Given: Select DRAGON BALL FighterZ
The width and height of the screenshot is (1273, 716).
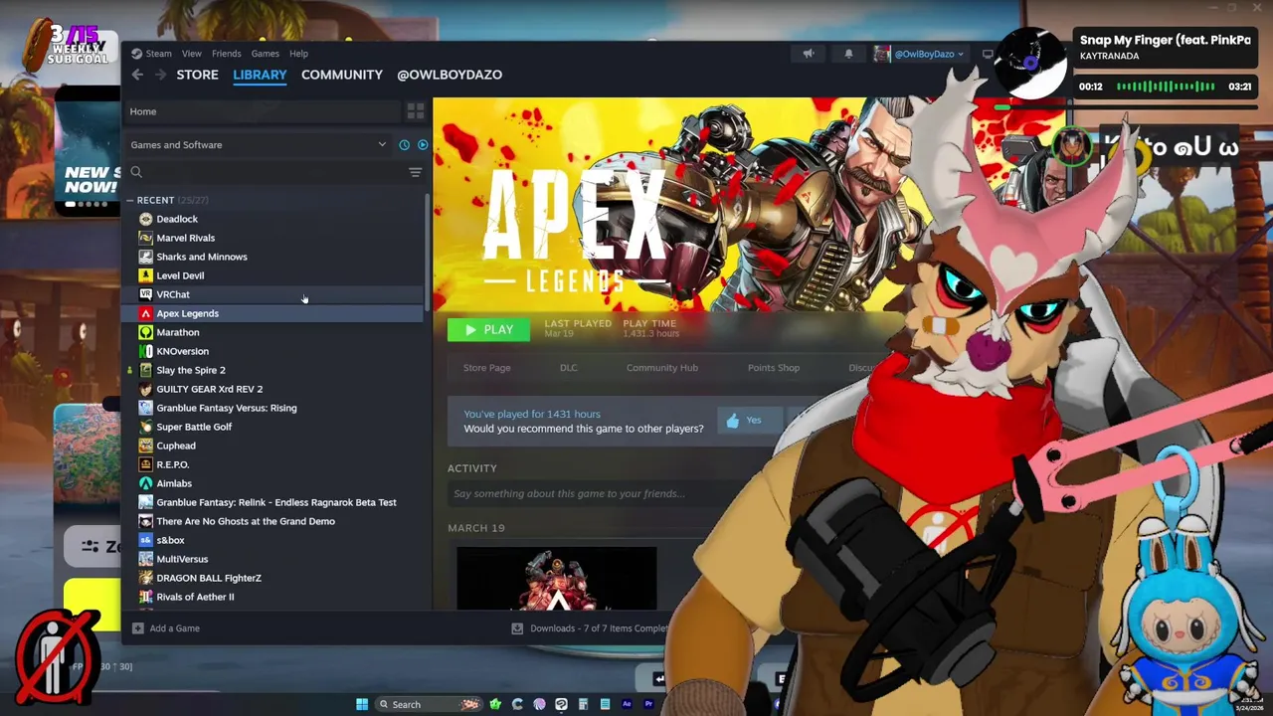Looking at the screenshot, I should point(274,578).
